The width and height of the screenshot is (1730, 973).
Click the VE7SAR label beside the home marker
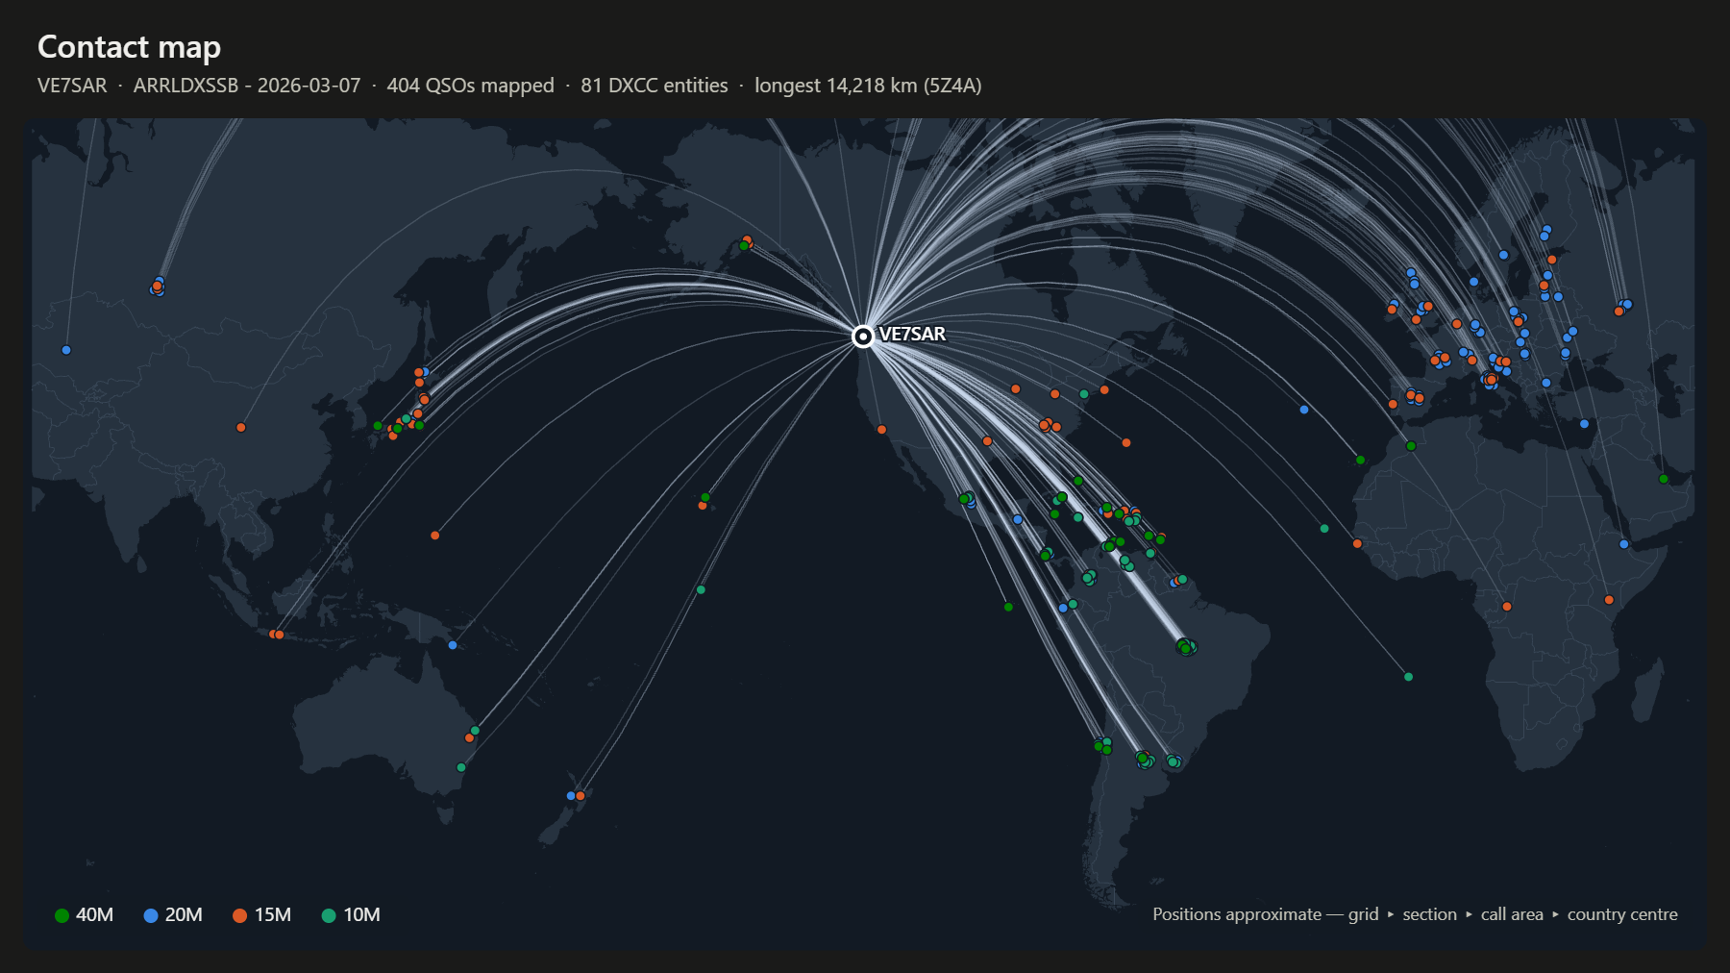pyautogui.click(x=912, y=334)
